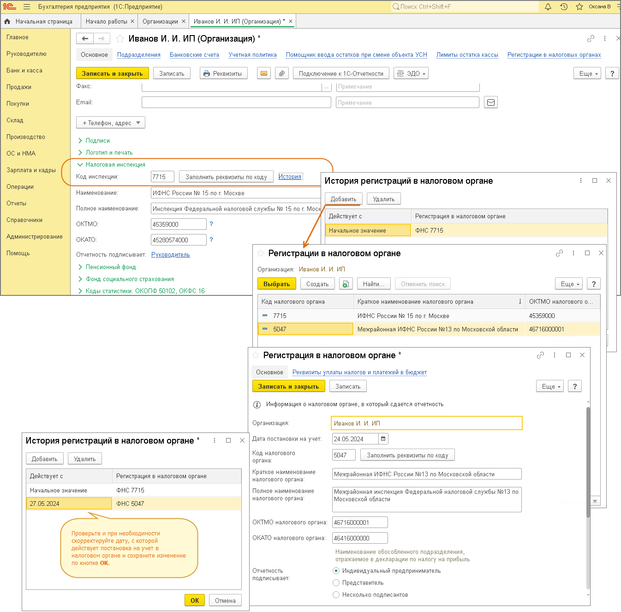Click home icon Начальная страница

tap(7, 21)
